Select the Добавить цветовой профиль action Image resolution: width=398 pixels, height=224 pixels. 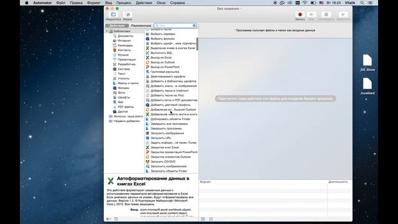(170, 105)
